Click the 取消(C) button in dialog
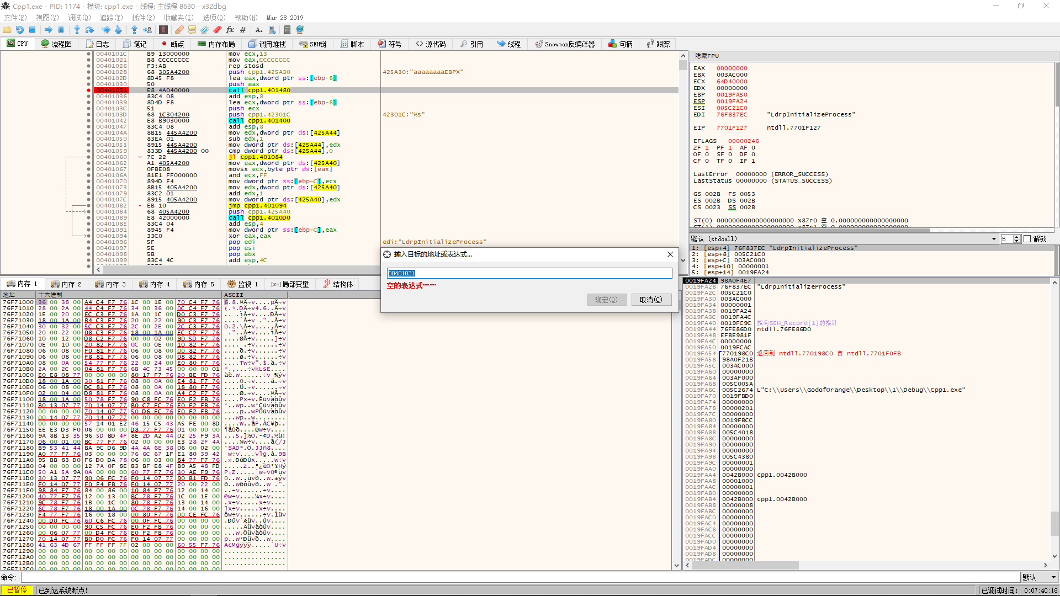1060x596 pixels. tap(651, 300)
